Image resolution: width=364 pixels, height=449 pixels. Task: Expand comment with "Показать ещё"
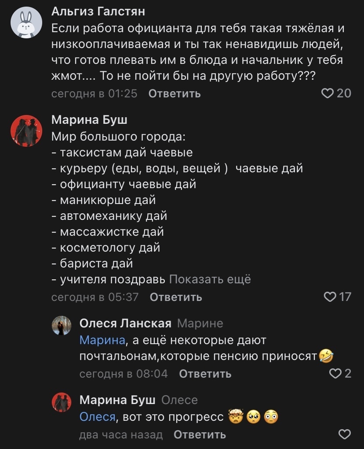tap(210, 279)
